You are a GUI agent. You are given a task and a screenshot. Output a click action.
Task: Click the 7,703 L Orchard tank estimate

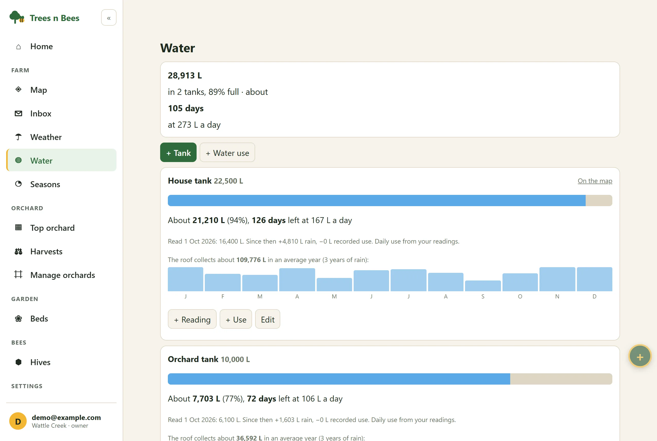pos(206,398)
